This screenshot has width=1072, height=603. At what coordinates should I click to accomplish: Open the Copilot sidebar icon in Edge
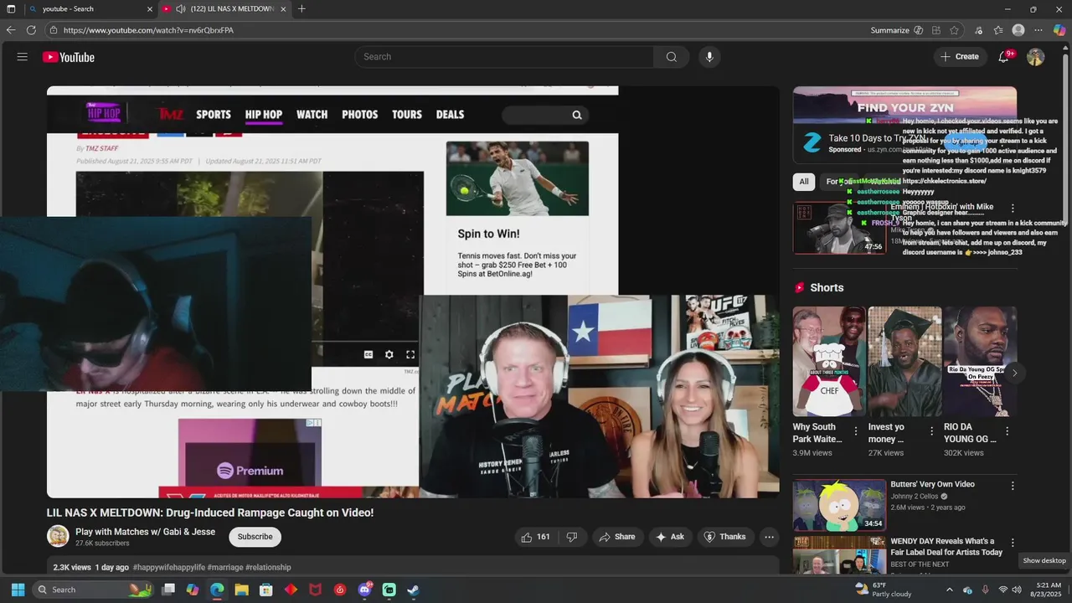pos(1059,30)
